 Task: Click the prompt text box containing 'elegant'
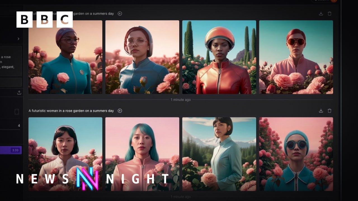11,61
